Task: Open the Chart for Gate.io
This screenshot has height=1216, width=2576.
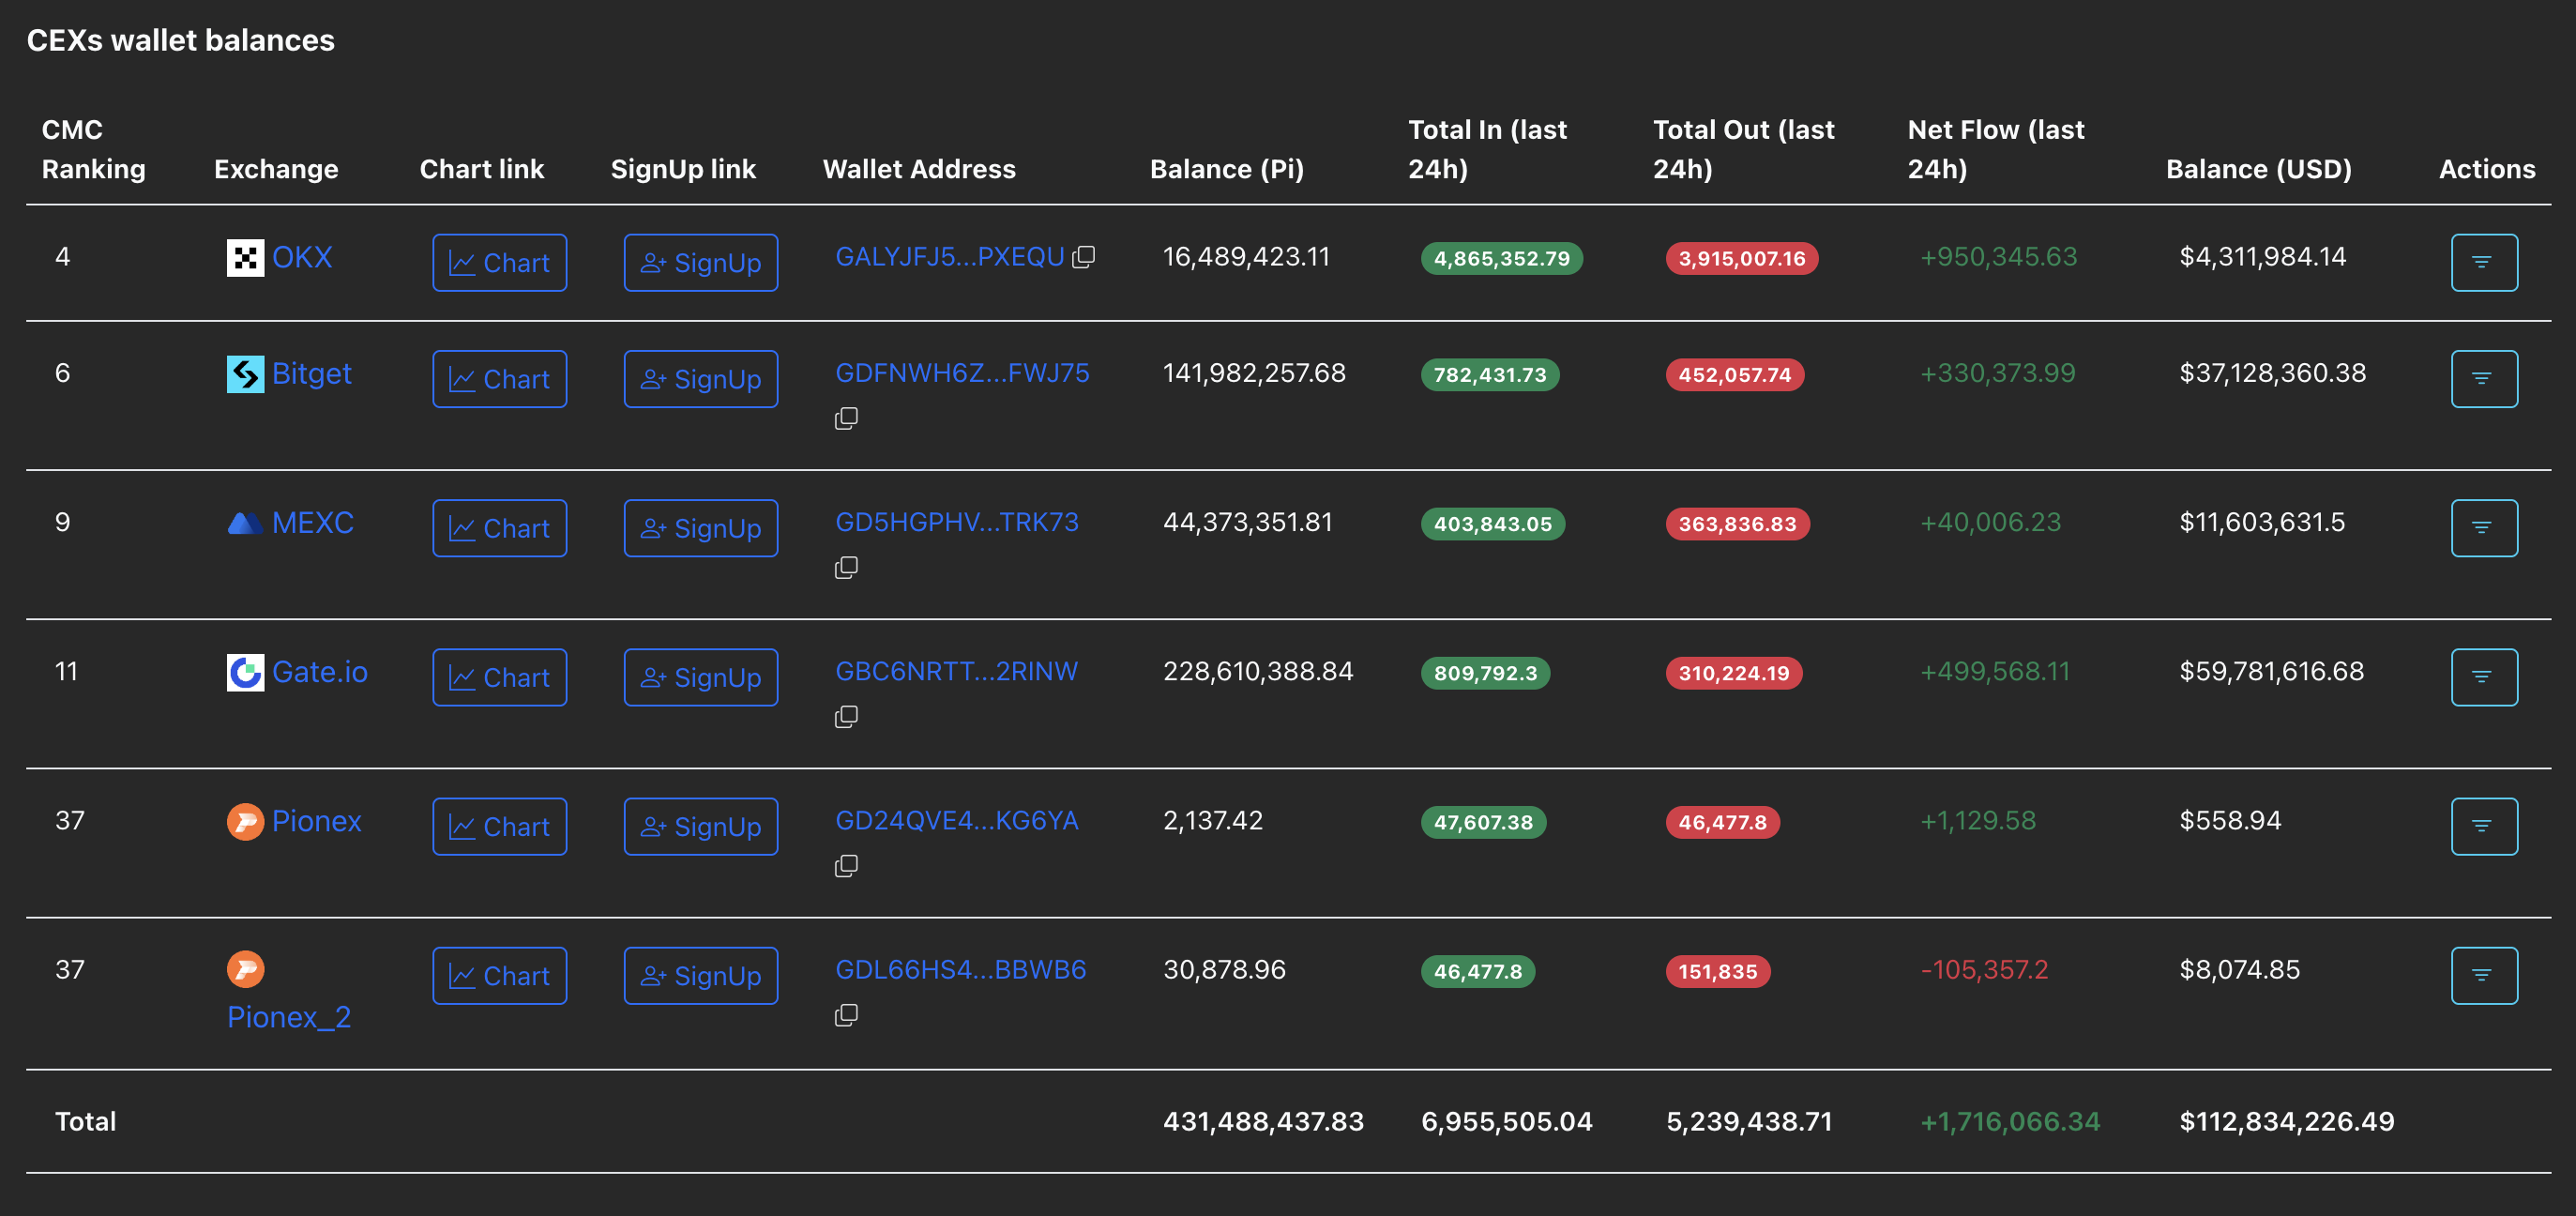Action: point(499,676)
